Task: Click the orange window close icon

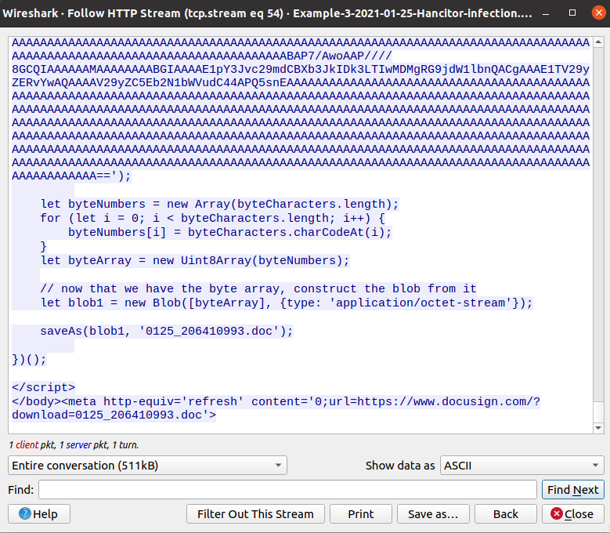Action: click(x=598, y=13)
